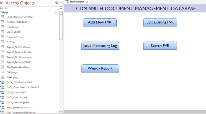Click linked table icon beside DATA_ListOfProjectsT
The height and width of the screenshot is (114, 206).
pos(2,102)
